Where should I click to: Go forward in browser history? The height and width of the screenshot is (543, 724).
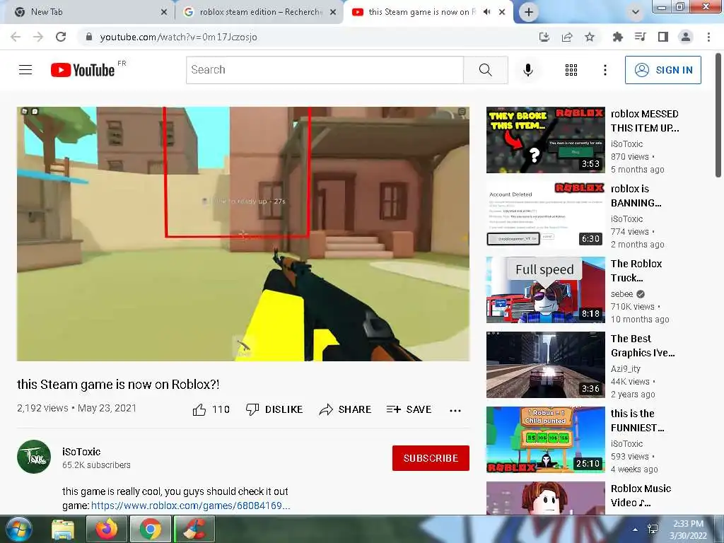tap(38, 37)
